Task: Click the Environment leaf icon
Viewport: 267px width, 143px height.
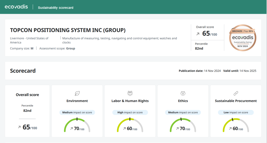Action: tap(77, 93)
